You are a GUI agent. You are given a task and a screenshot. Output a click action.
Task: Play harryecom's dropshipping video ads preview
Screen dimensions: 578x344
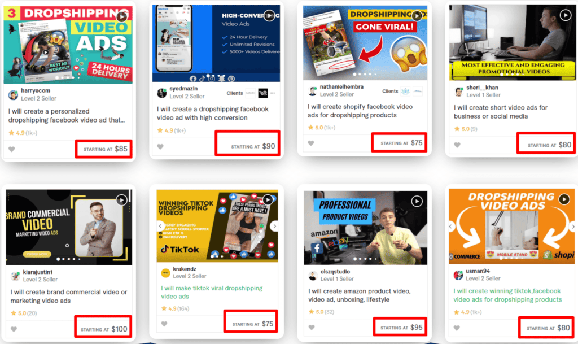122,16
